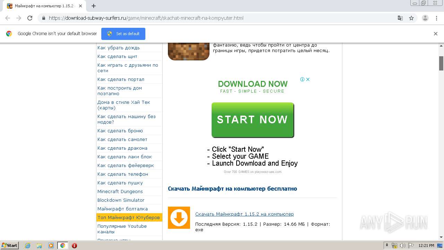
Task: Open the Как сделать фейерверк link
Action: tap(126, 165)
